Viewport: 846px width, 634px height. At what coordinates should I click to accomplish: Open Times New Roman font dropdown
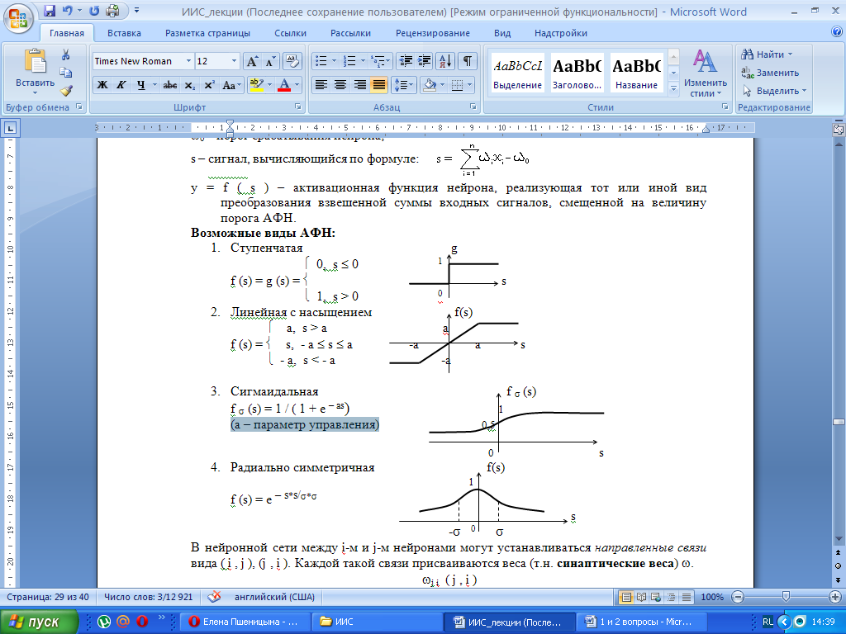coord(188,61)
